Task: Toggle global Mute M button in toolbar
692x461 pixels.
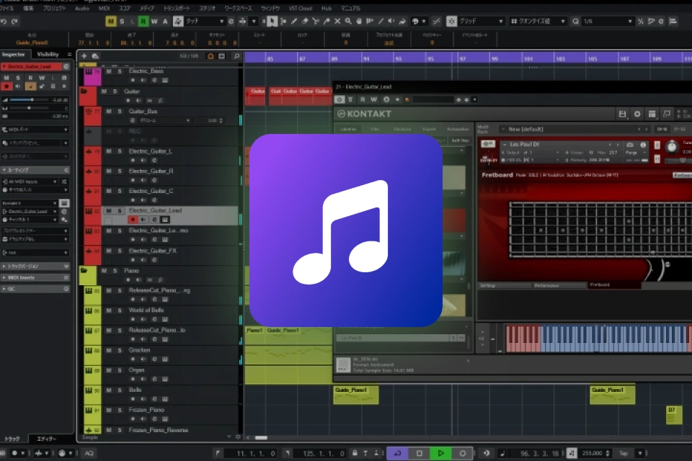Action: coord(111,21)
